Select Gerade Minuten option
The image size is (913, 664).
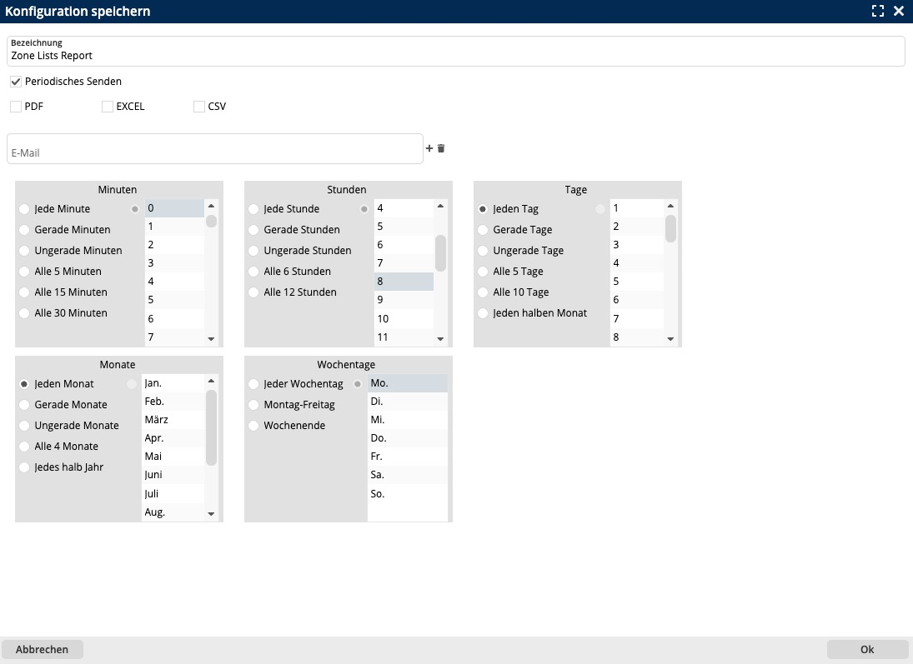point(24,230)
